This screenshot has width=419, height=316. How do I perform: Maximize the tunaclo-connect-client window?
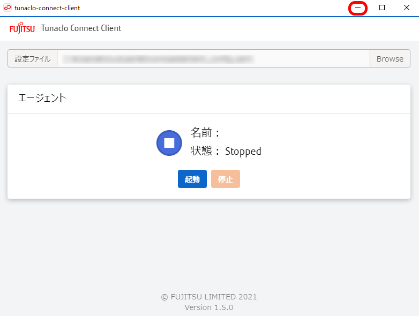point(382,7)
